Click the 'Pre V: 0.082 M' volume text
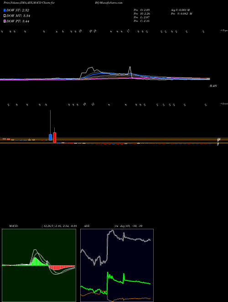 [x=181, y=14]
